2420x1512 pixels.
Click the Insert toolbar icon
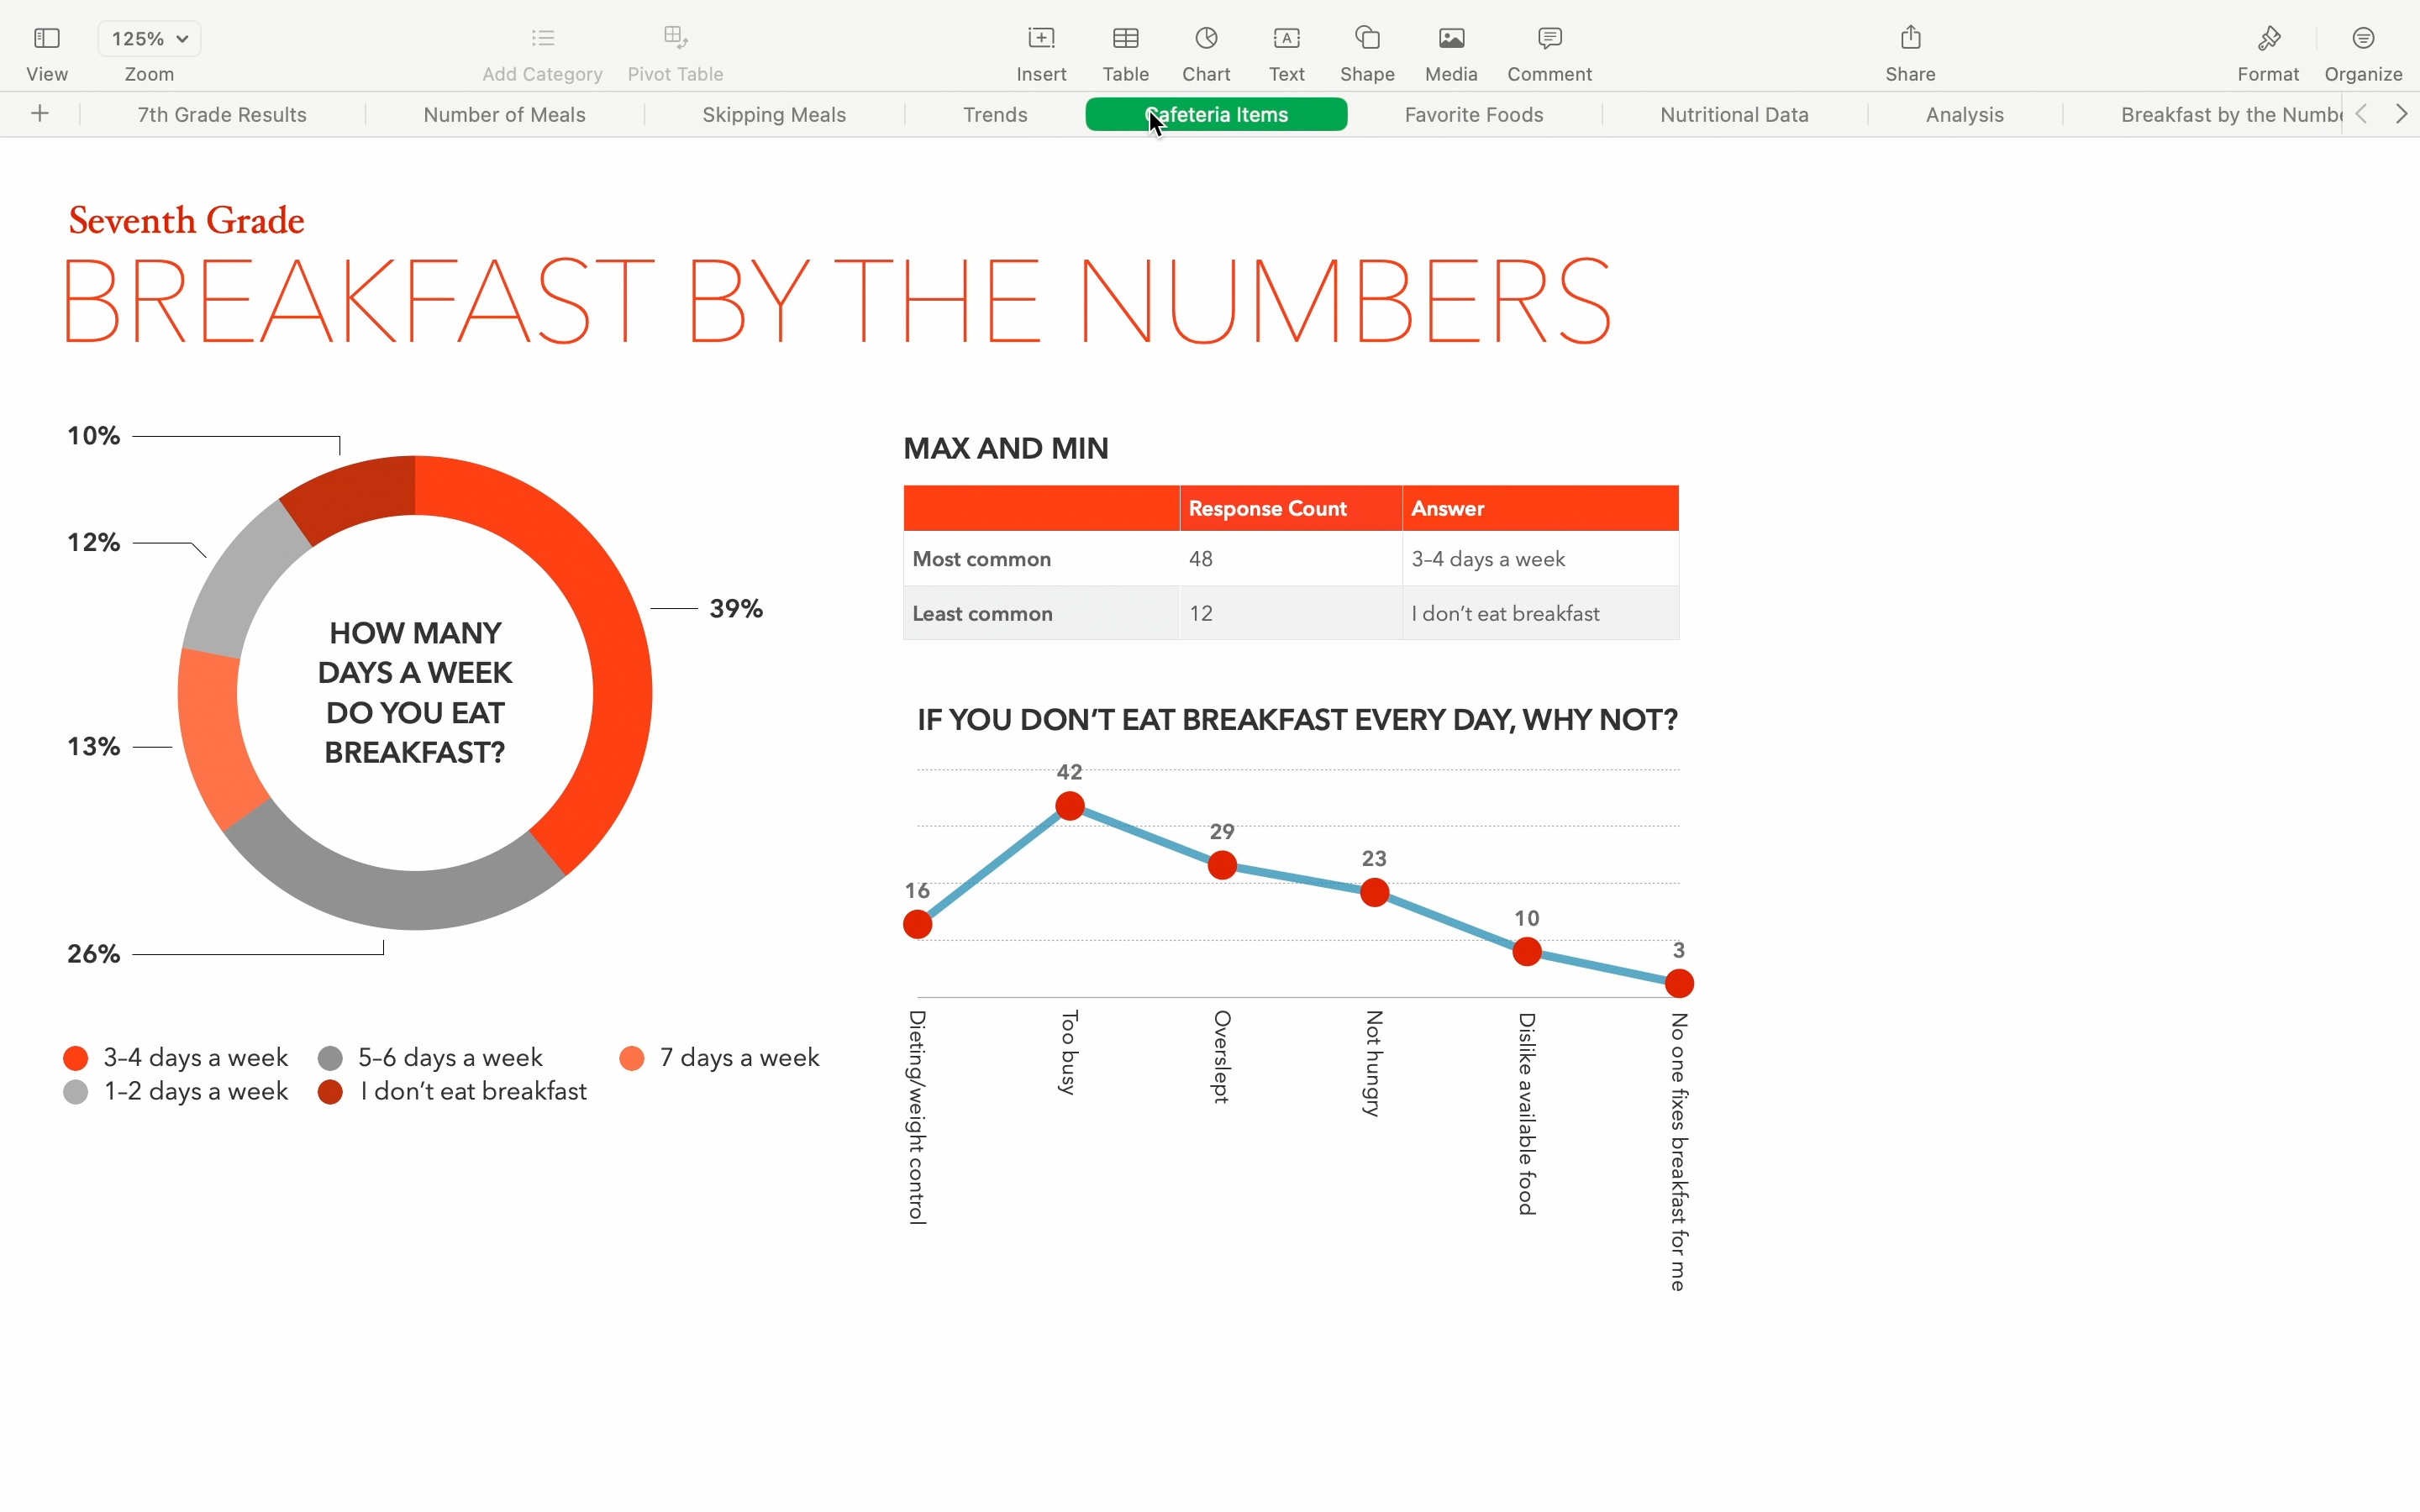(x=1041, y=39)
